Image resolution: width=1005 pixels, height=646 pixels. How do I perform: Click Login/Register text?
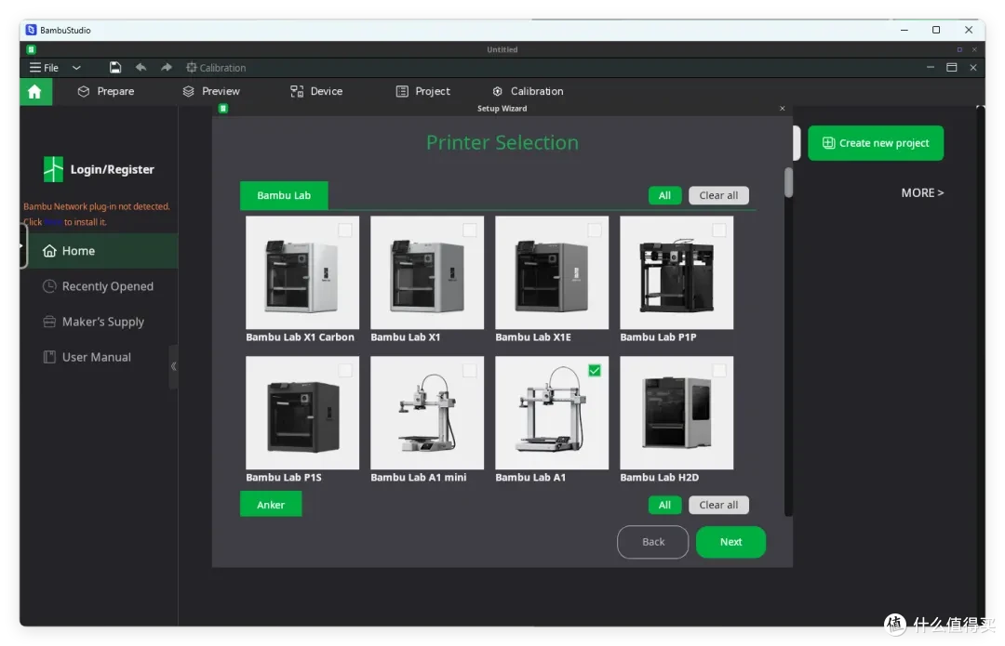[113, 170]
